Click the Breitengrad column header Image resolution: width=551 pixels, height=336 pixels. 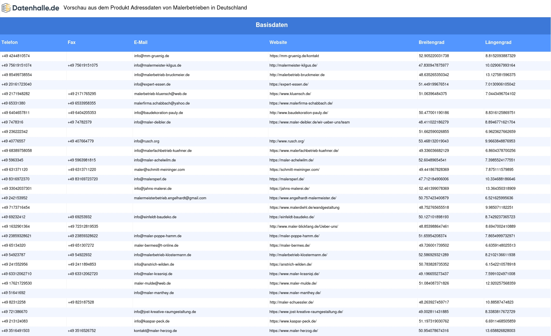431,42
